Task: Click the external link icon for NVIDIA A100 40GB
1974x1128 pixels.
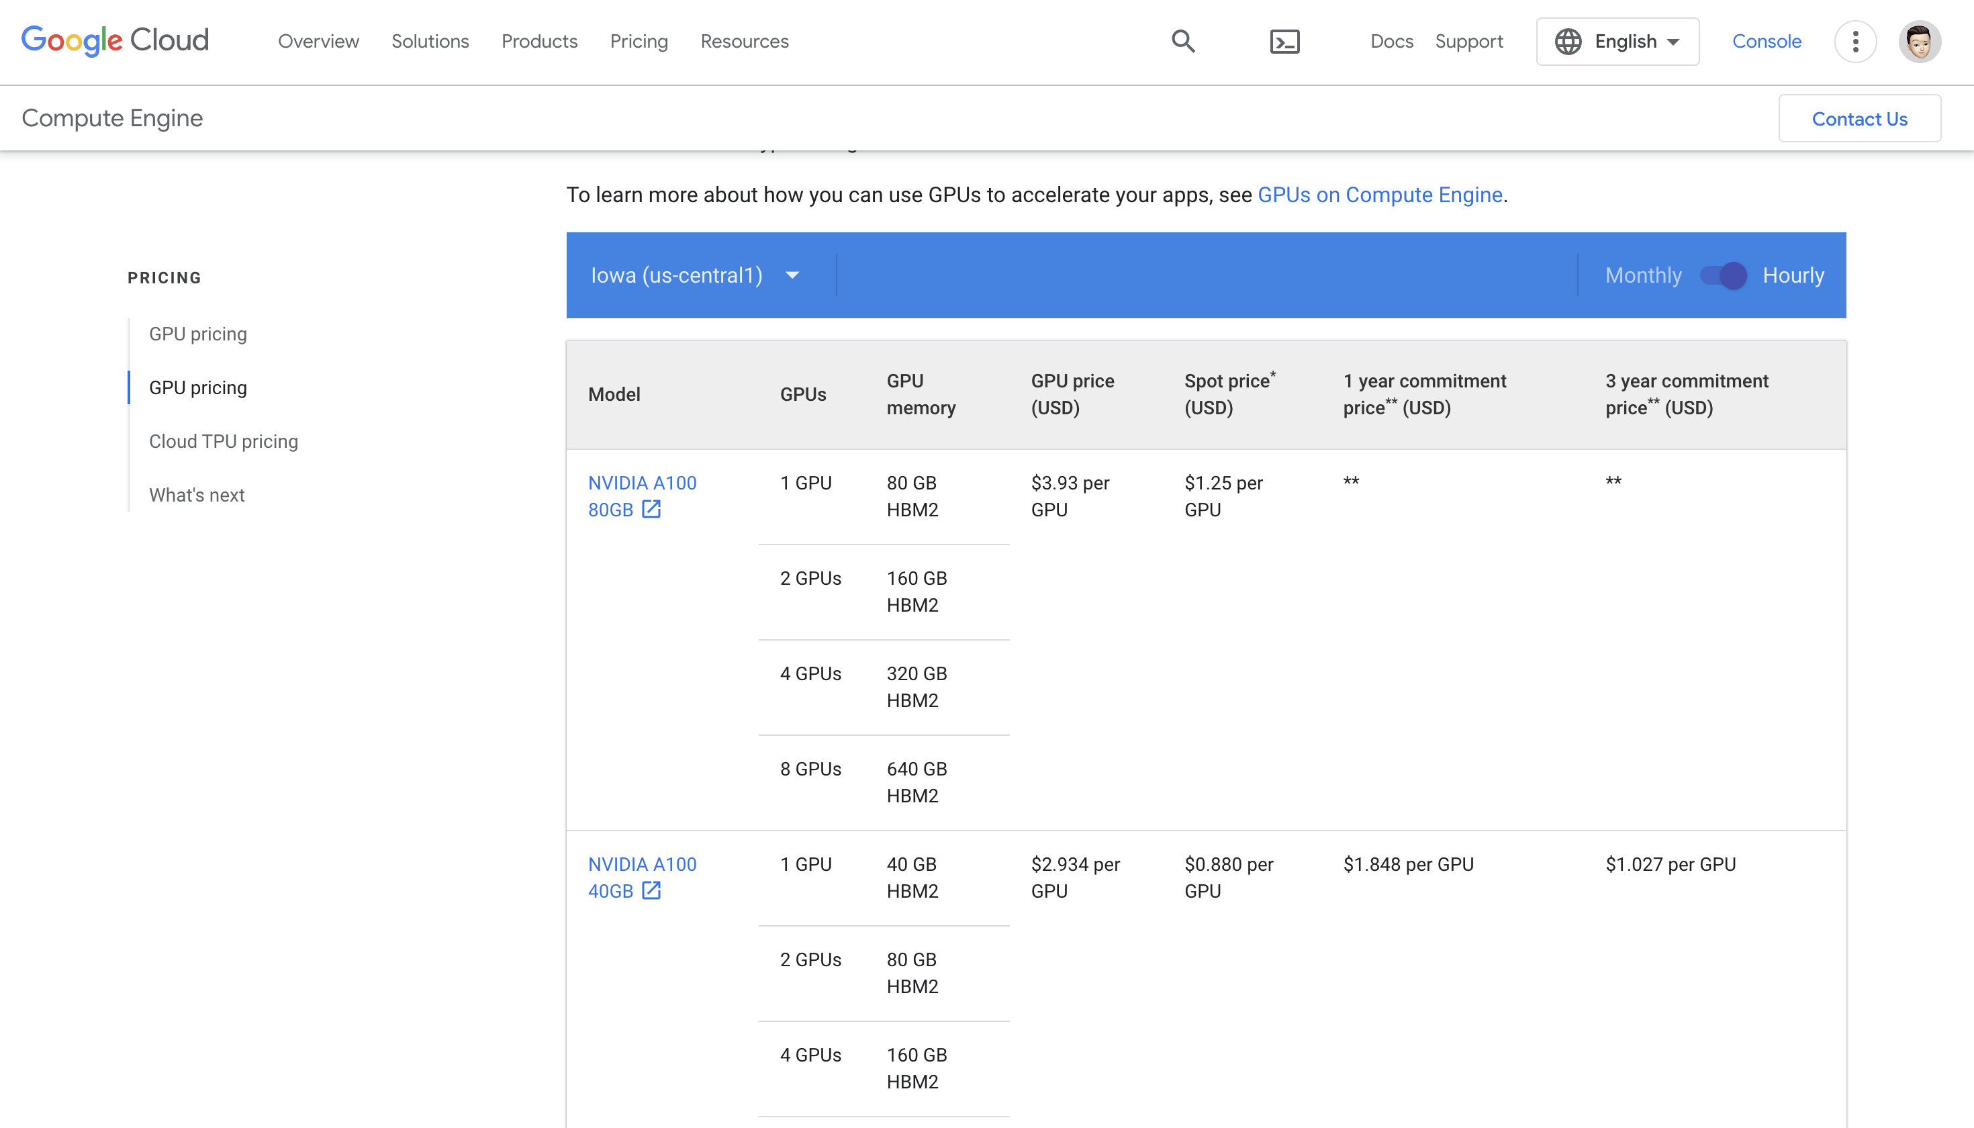Action: click(x=653, y=891)
